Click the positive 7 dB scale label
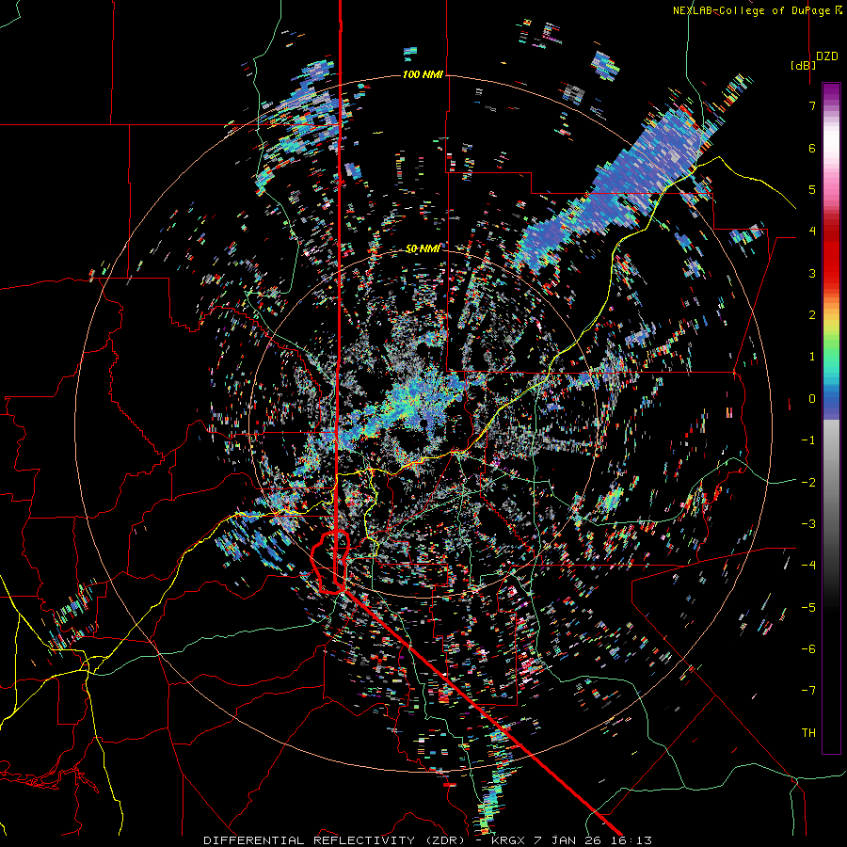 coord(812,105)
